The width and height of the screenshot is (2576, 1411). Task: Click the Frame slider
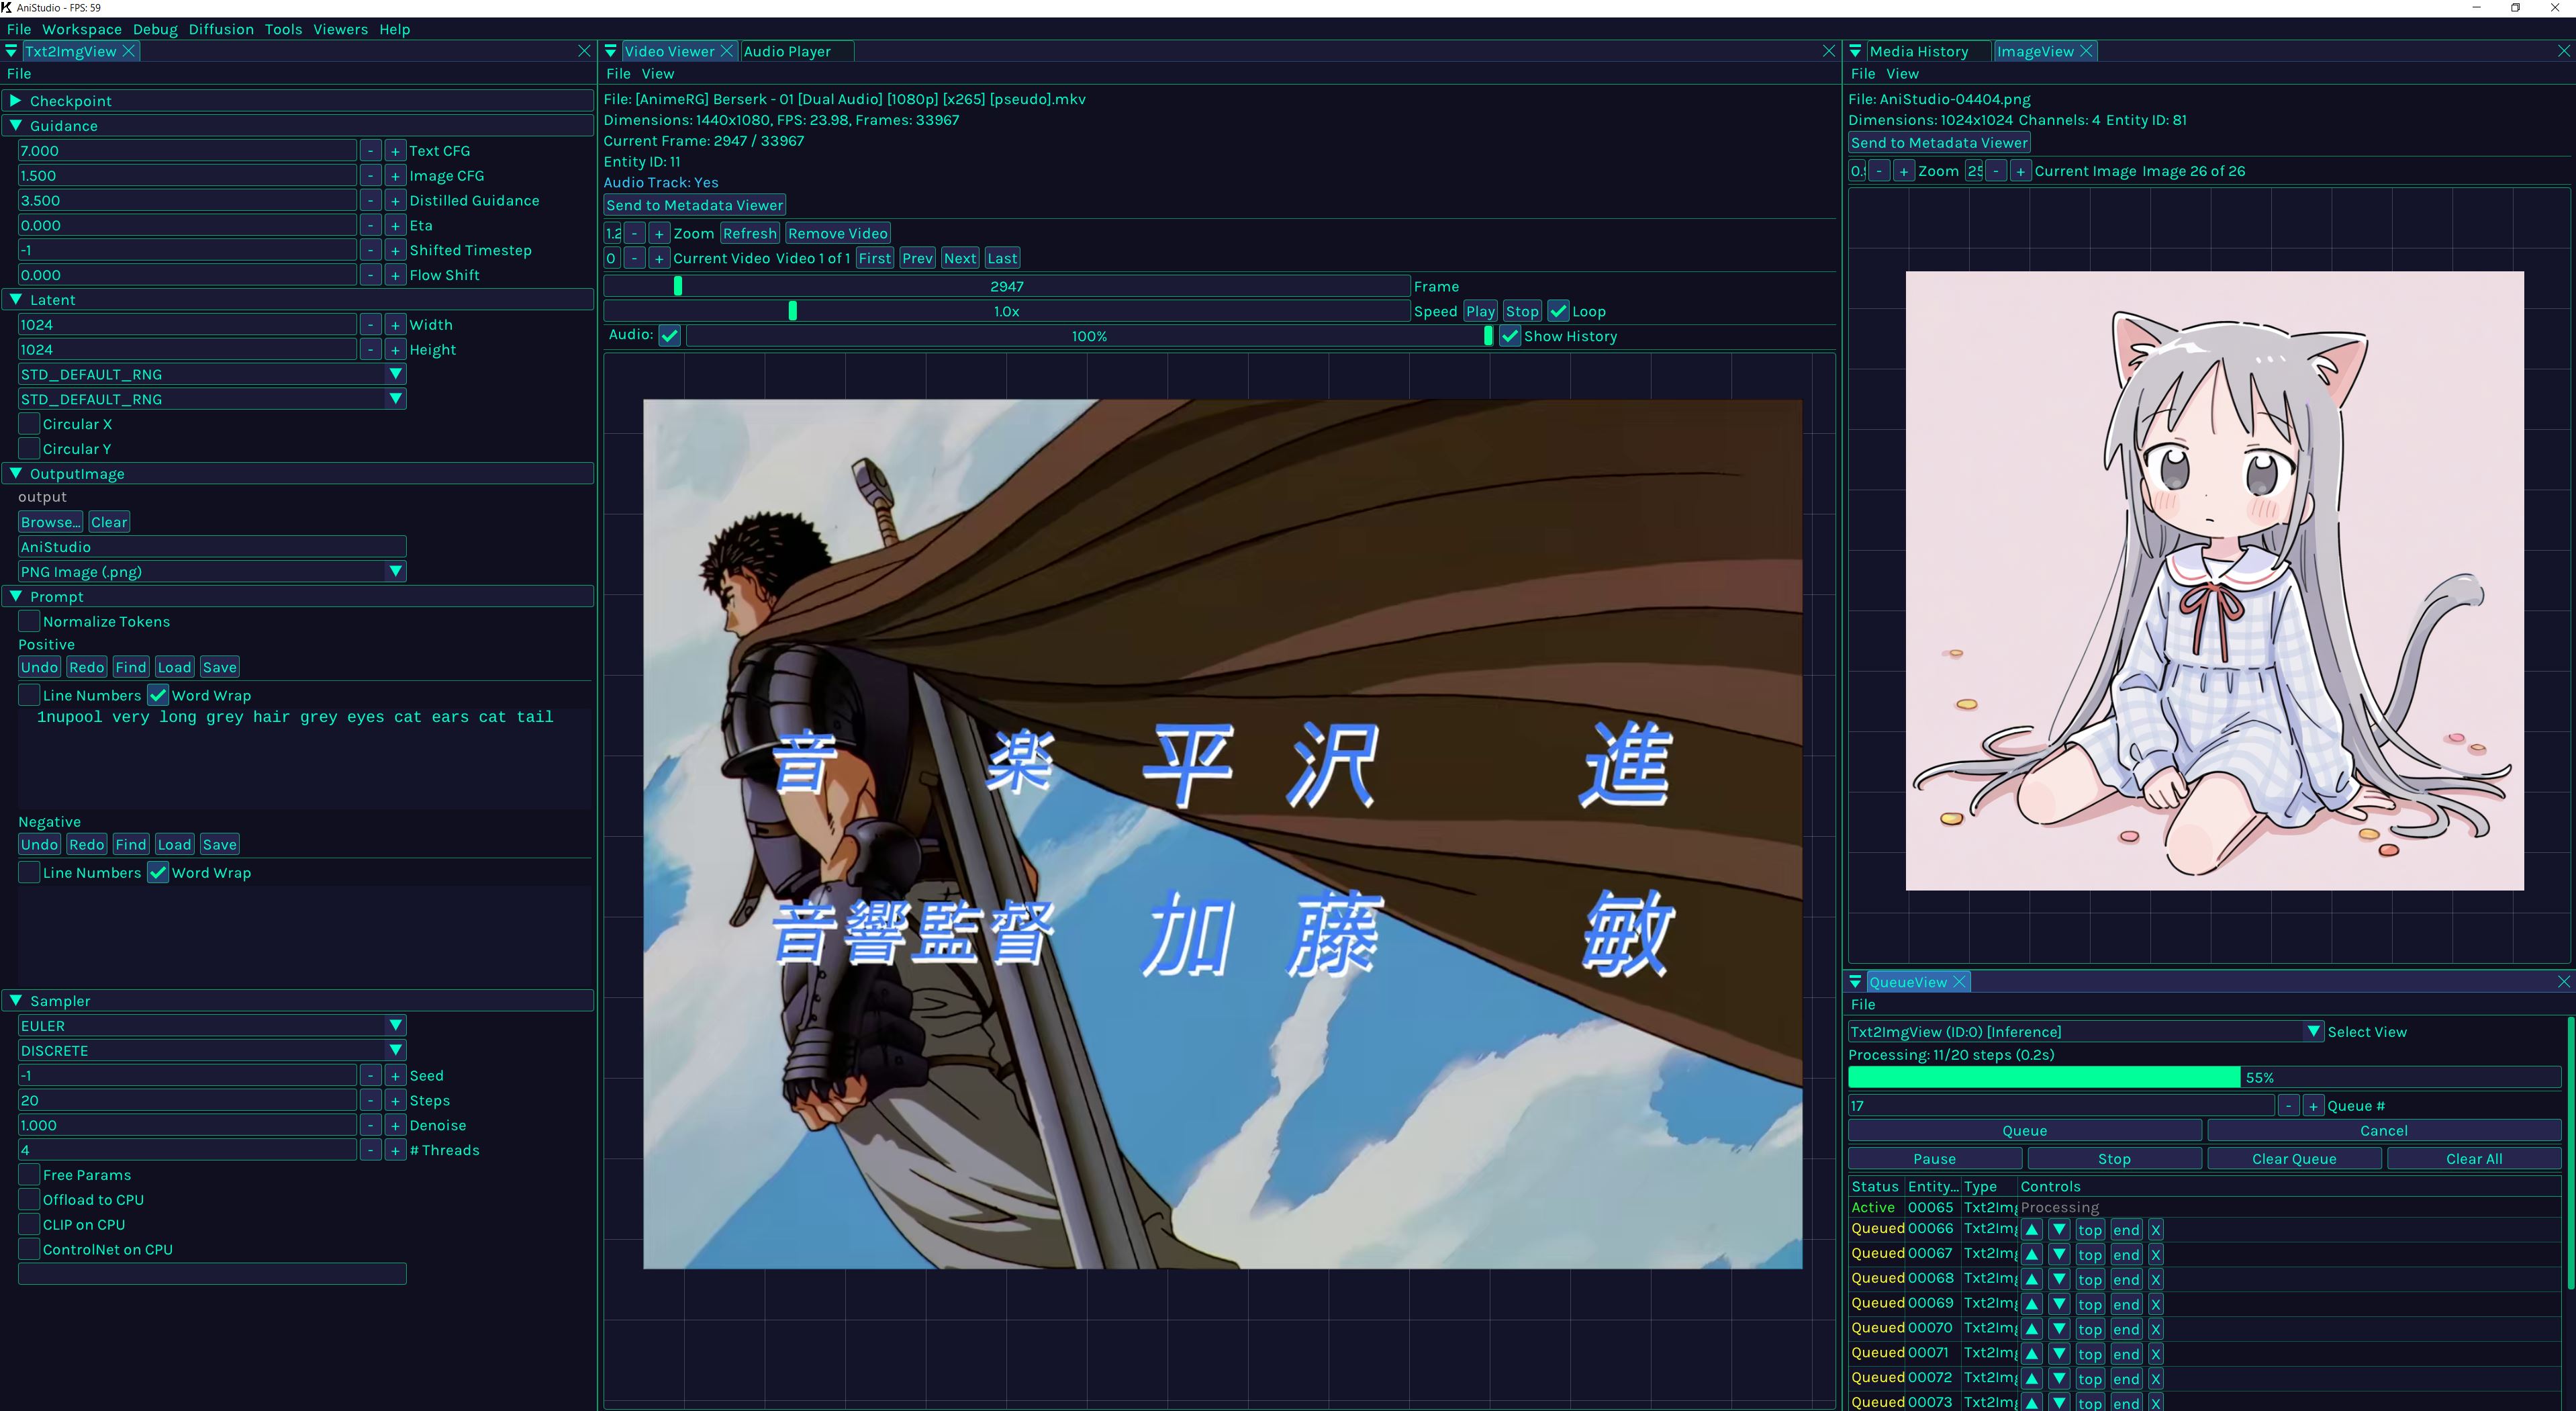(1006, 286)
